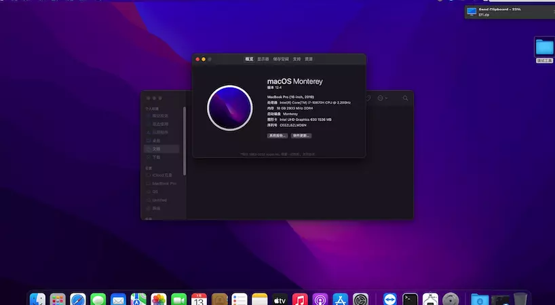Select 文稿 in Finder sidebar
The image size is (555, 305).
161,149
